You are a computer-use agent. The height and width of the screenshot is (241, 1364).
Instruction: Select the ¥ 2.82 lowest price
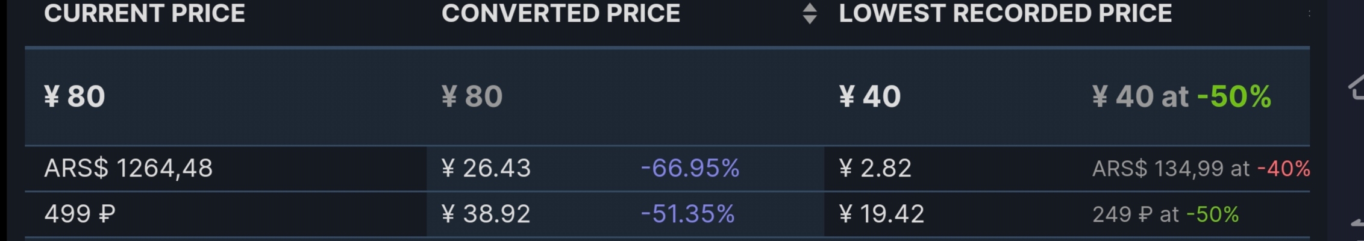point(875,168)
